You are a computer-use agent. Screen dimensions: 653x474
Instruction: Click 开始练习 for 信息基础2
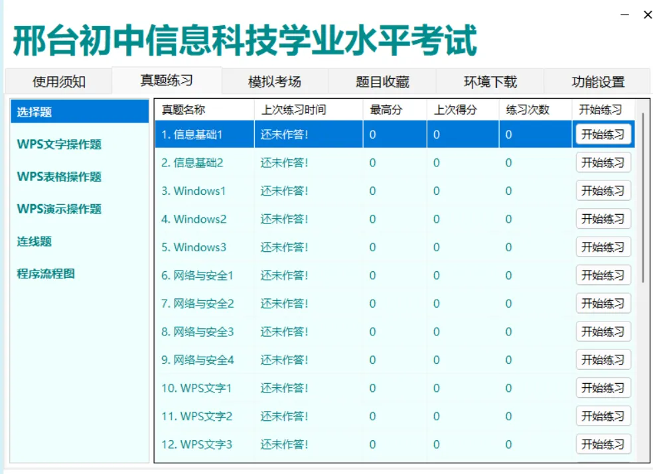pos(603,162)
